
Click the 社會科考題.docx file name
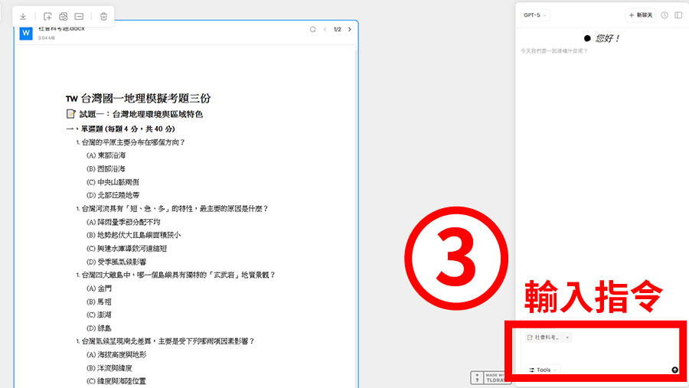[x=61, y=29]
